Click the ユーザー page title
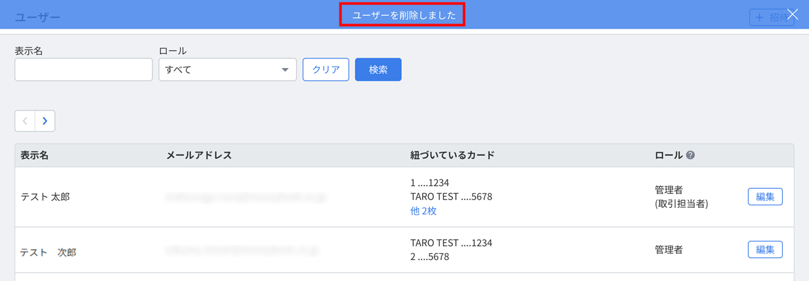The width and height of the screenshot is (809, 281). pos(38,17)
